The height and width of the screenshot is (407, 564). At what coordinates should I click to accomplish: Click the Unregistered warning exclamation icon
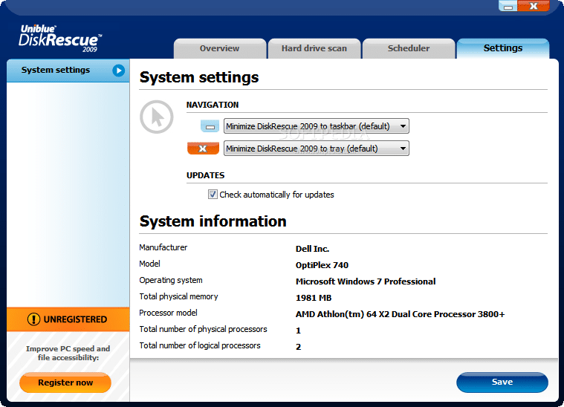point(34,319)
